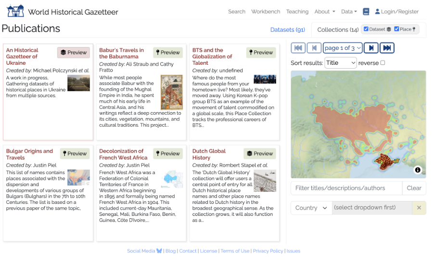Screen dimensions: 433x260
Task: Click the World Historical Gazetteer castle logo
Action: (x=15, y=11)
